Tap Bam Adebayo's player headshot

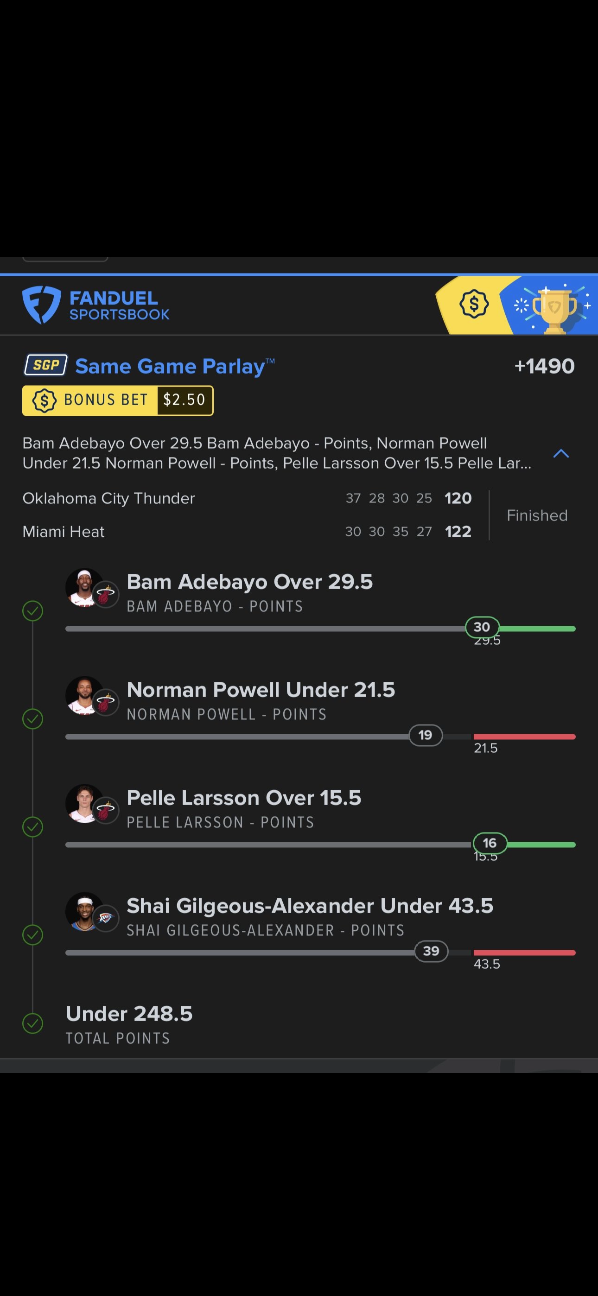(84, 588)
